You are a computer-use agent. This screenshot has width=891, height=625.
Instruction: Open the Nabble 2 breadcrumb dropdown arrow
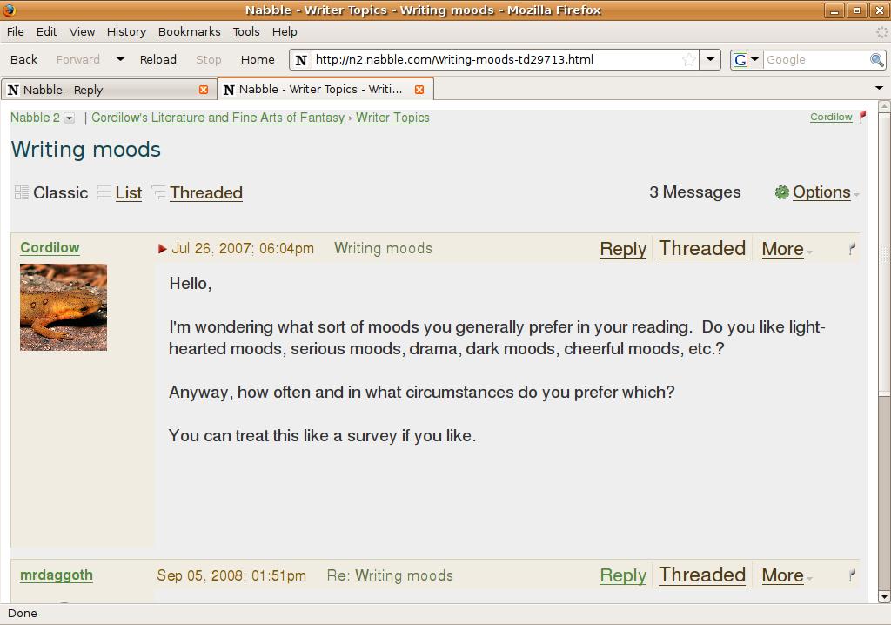click(x=70, y=118)
